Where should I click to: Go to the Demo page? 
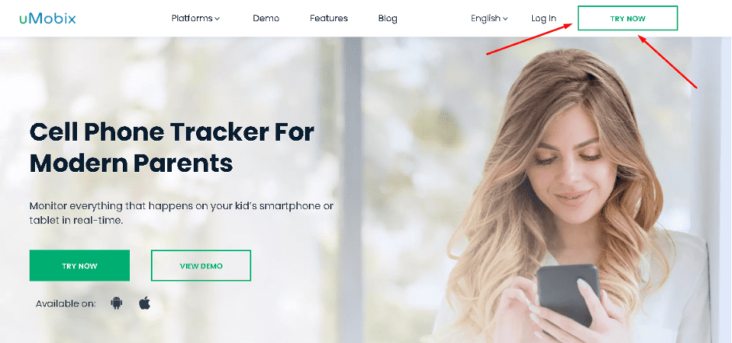pos(266,18)
